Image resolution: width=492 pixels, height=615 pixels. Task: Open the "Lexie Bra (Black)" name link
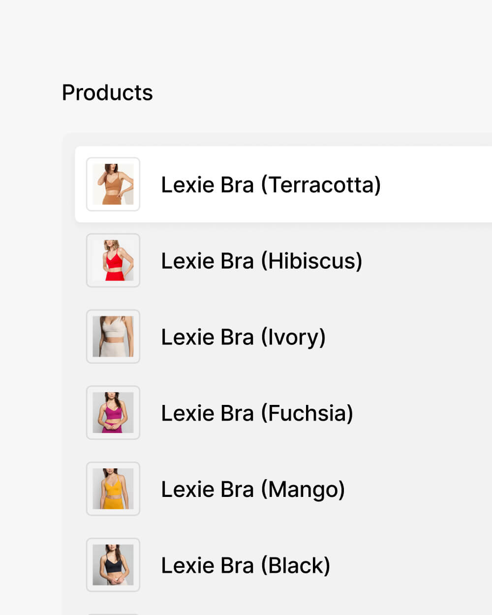click(246, 565)
